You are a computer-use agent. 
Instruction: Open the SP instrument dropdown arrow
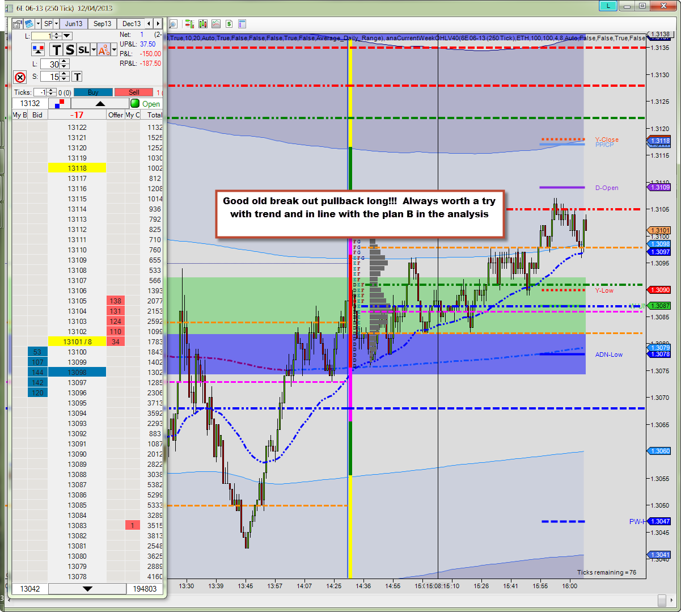57,24
